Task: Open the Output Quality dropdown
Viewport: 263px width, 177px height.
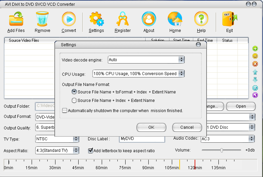Action: coord(45,127)
